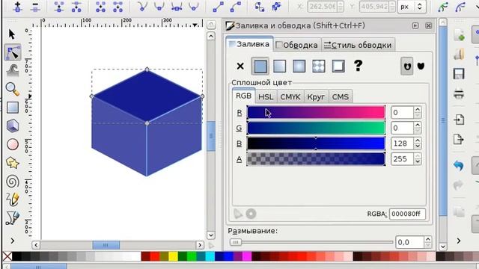The width and height of the screenshot is (479, 269).
Task: Make selected segments curves
Action: [x=236, y=7]
